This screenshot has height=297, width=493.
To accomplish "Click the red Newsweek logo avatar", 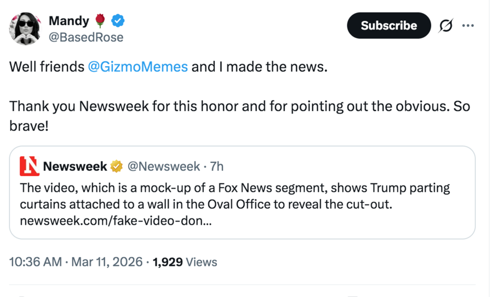I will tap(30, 166).
